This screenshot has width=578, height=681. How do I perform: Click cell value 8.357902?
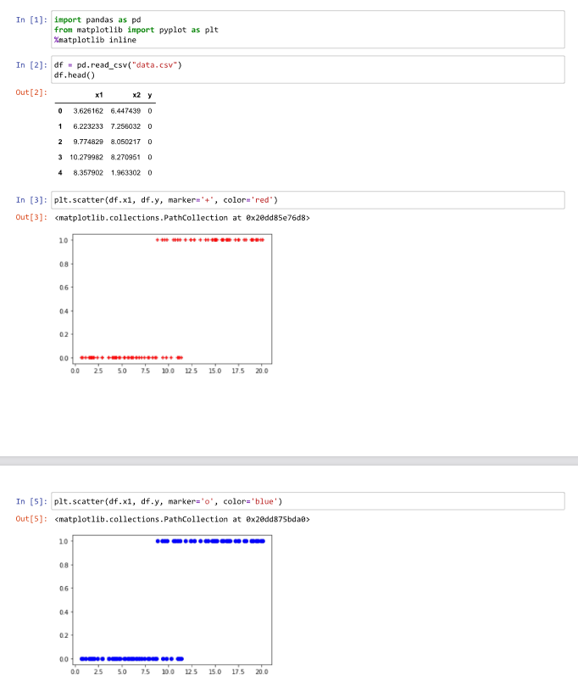(88, 173)
